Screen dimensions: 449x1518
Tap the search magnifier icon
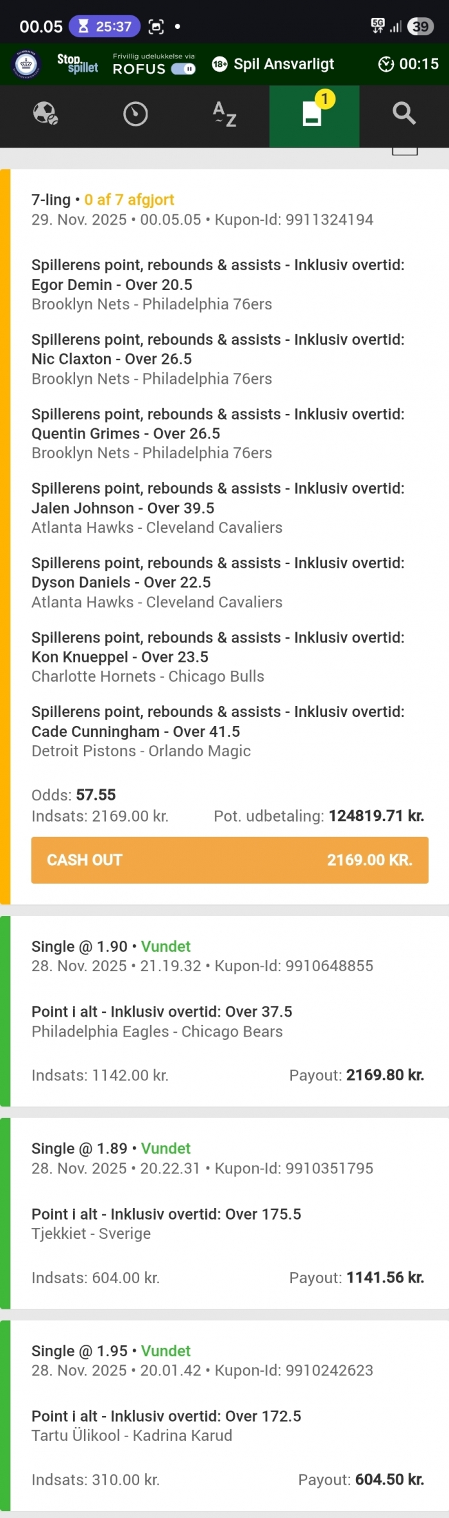coord(404,114)
